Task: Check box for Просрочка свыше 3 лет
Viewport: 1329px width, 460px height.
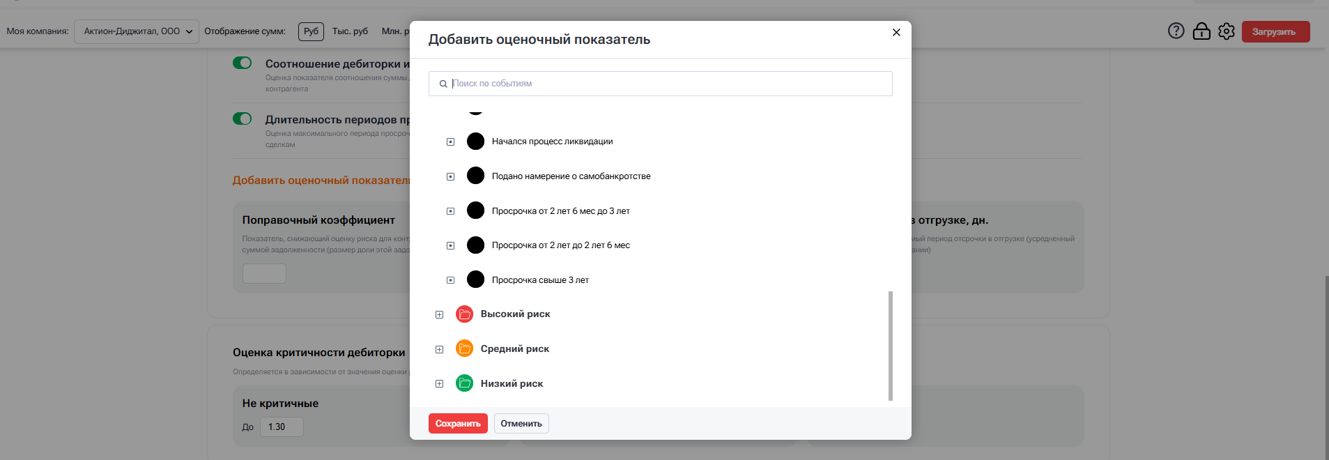Action: pos(450,280)
